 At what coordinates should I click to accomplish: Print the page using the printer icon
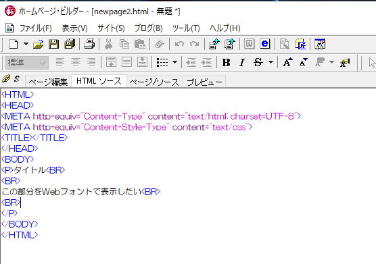click(89, 44)
